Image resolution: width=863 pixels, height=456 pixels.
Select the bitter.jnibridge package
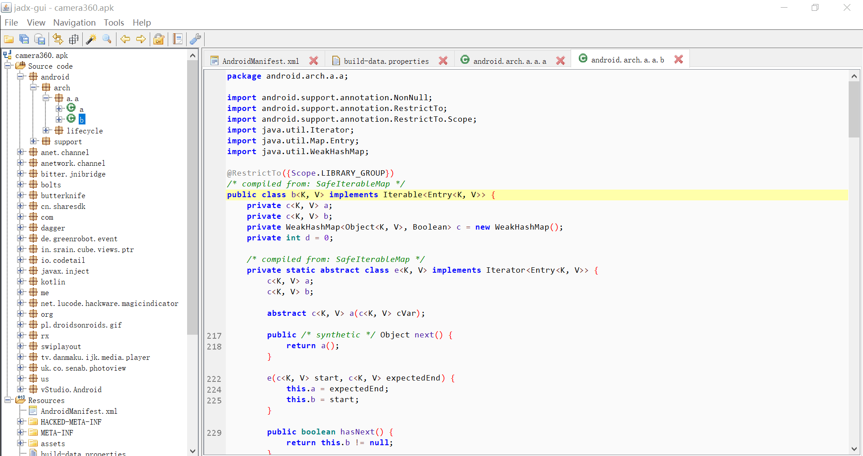[x=73, y=174]
